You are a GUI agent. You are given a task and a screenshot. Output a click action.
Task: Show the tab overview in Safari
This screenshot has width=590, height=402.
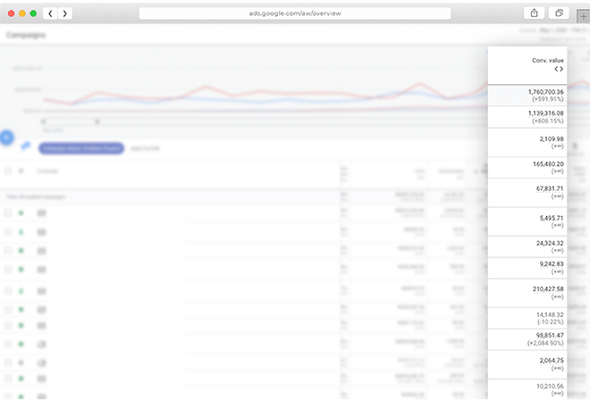559,13
